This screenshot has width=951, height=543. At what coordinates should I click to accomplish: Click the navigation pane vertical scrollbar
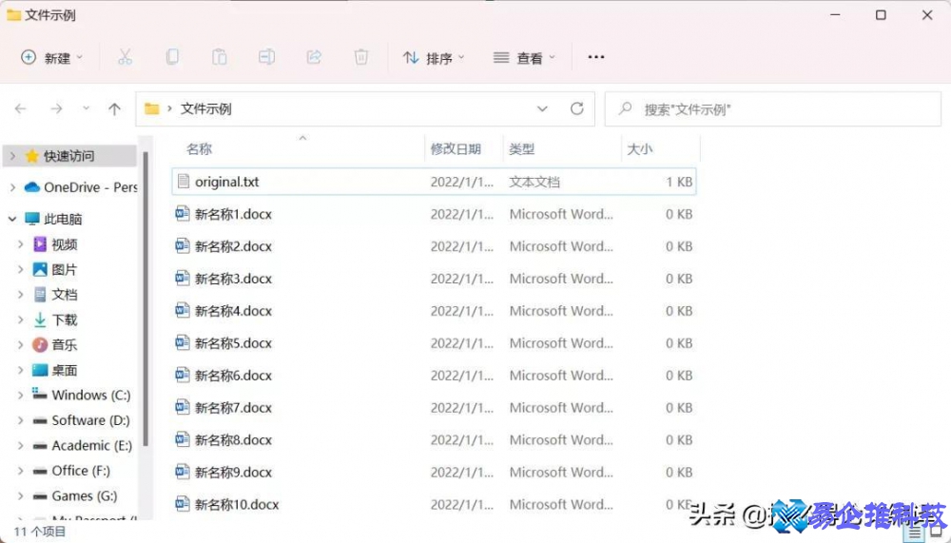pyautogui.click(x=146, y=298)
